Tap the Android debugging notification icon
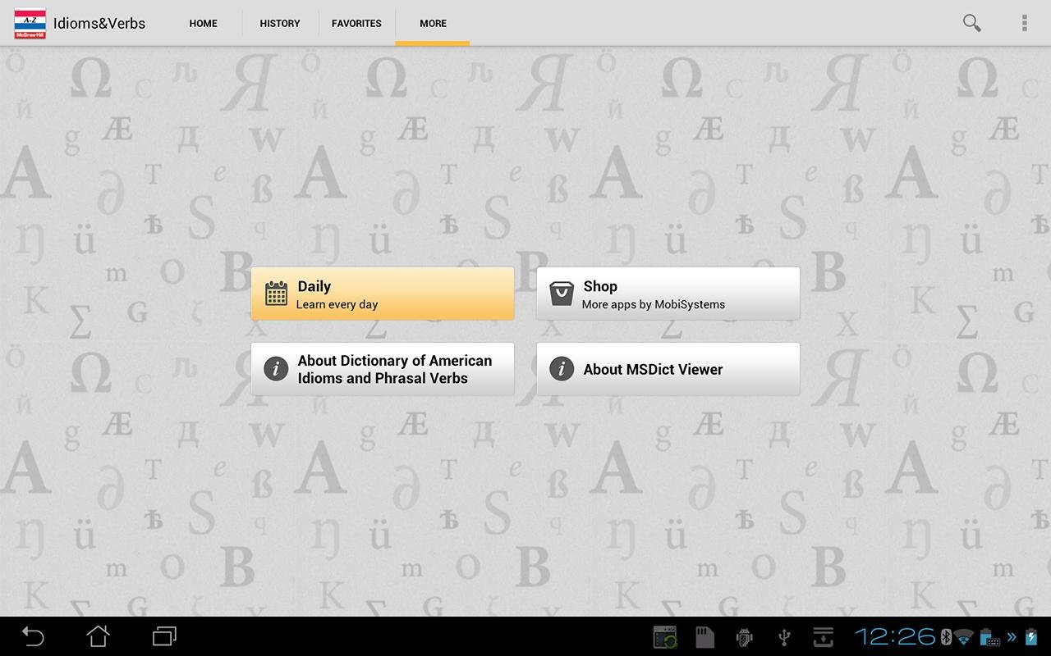The height and width of the screenshot is (656, 1051). (x=744, y=637)
